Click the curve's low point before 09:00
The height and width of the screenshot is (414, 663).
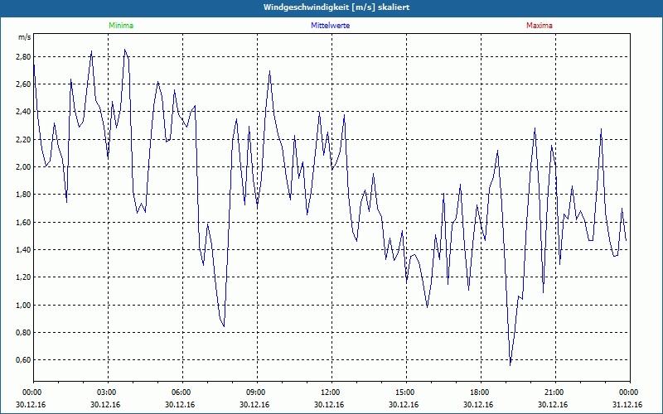tap(224, 326)
